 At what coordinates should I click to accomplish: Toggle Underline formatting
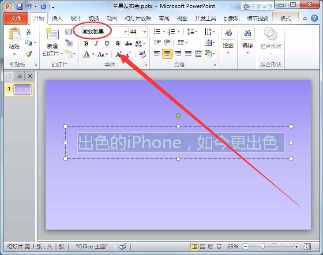point(107,44)
